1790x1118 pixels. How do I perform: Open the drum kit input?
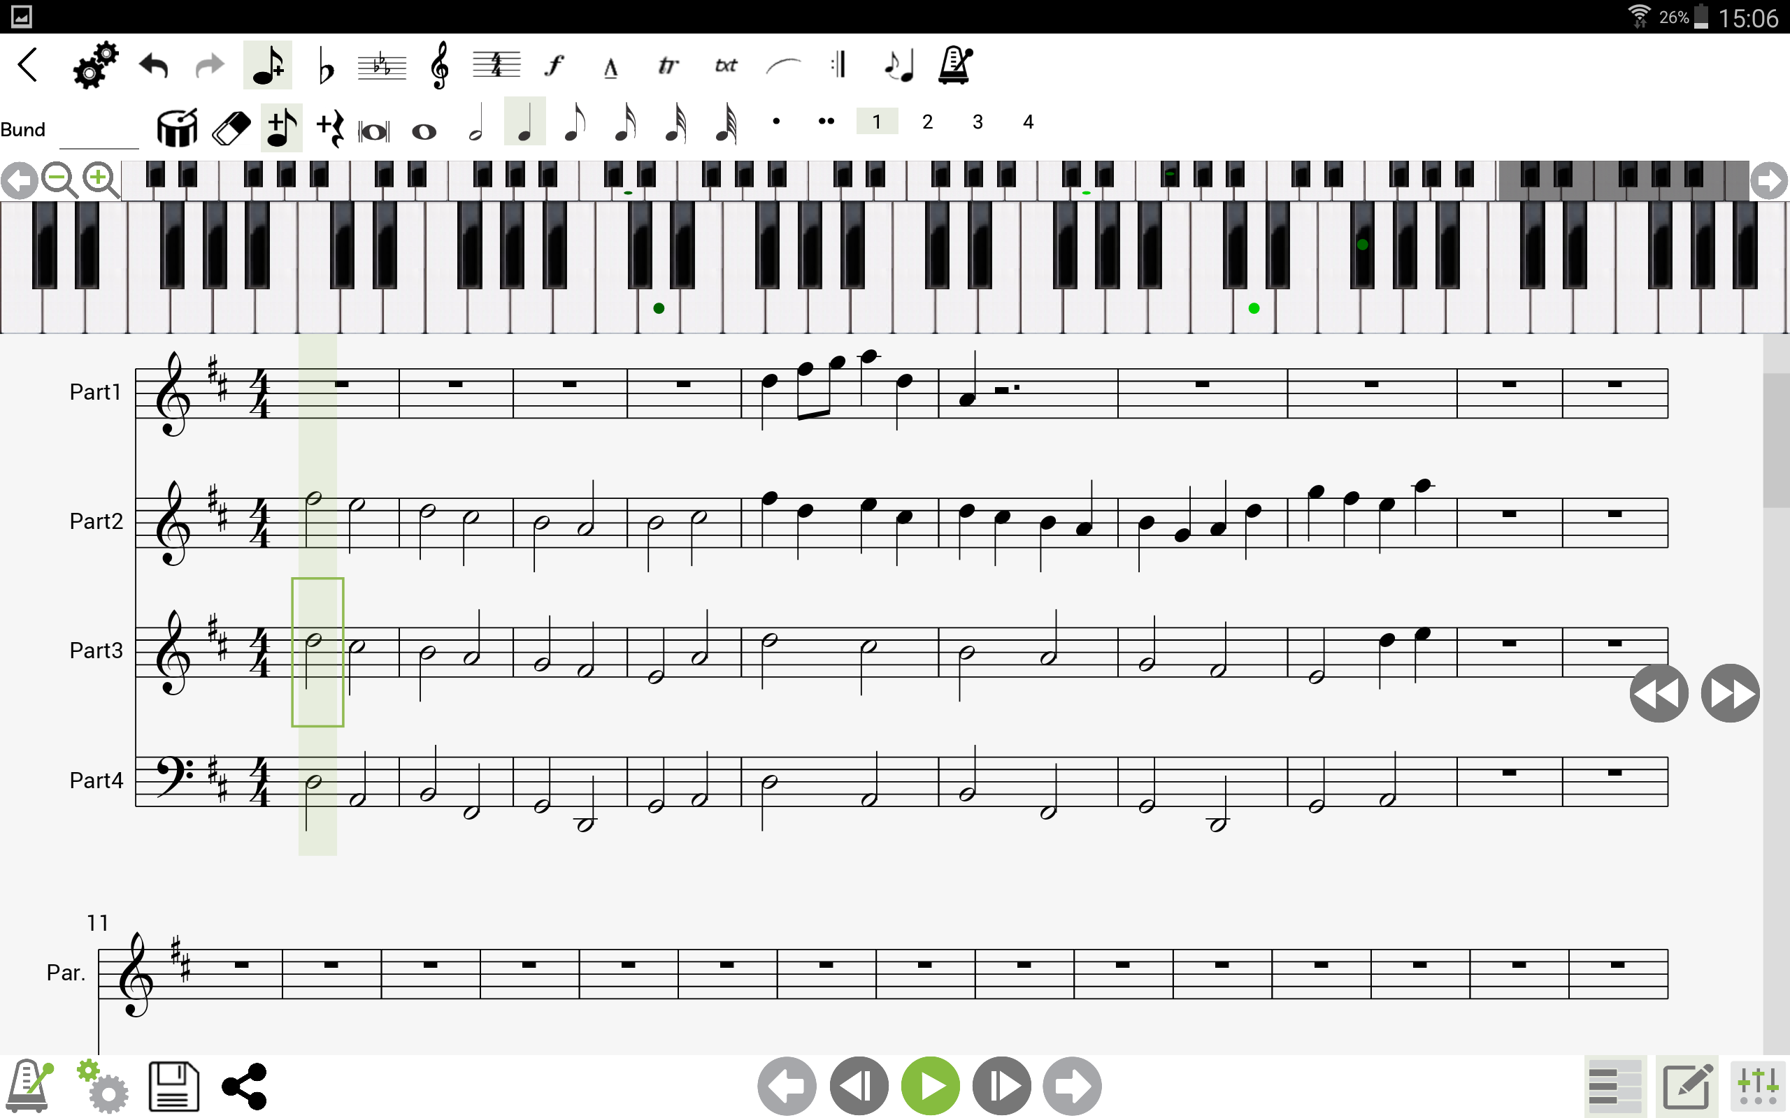(x=178, y=127)
